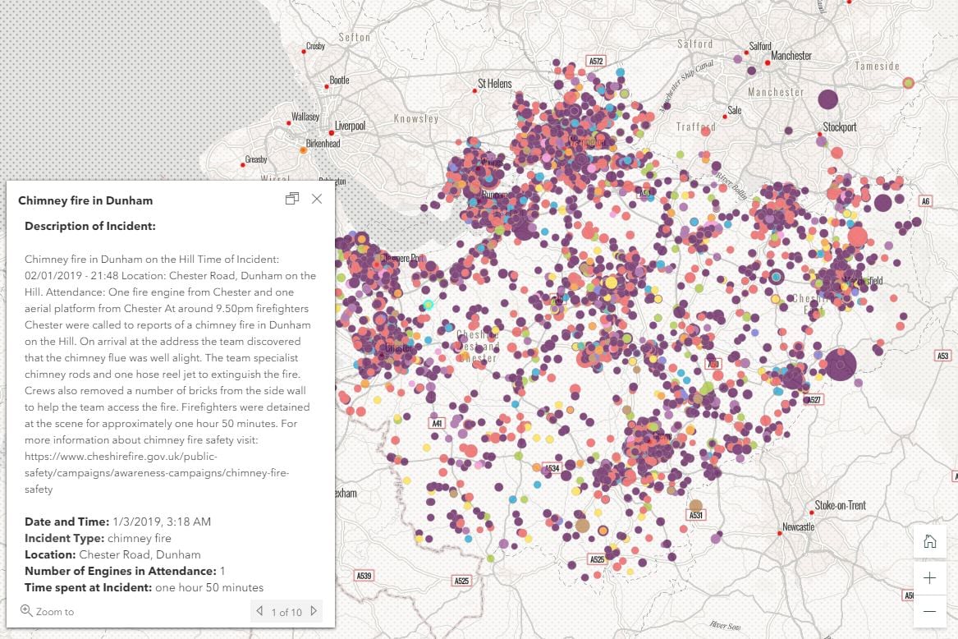This screenshot has width=958, height=639.
Task: Click the 'Incident Type:' chimney fire line
Action: point(98,538)
